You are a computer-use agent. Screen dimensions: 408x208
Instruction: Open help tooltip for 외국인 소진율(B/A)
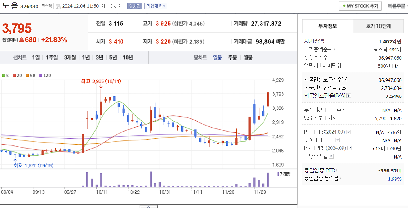click(348, 96)
